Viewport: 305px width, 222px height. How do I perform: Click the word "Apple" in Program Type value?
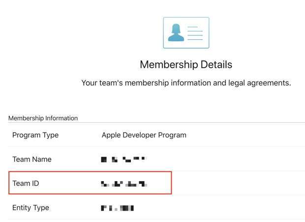tap(111, 135)
